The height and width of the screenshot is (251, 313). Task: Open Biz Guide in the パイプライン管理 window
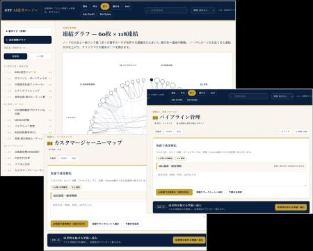click(192, 99)
